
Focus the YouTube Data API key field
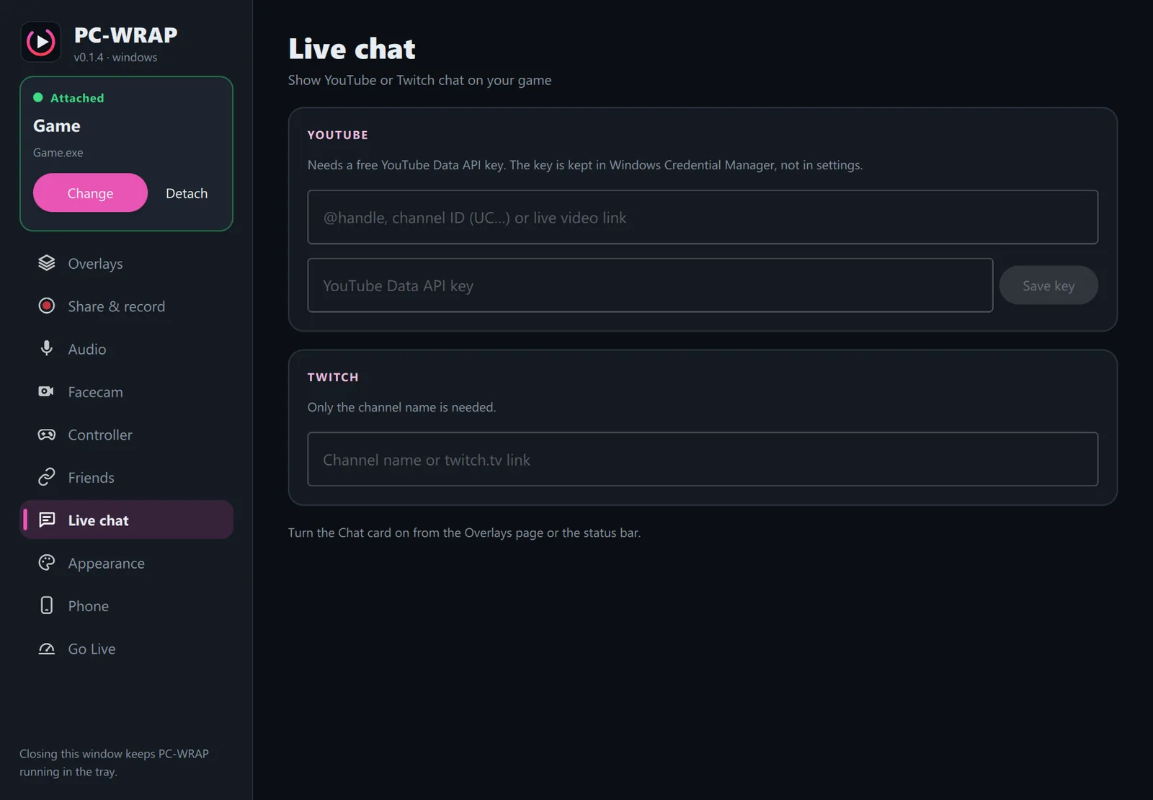pos(650,285)
